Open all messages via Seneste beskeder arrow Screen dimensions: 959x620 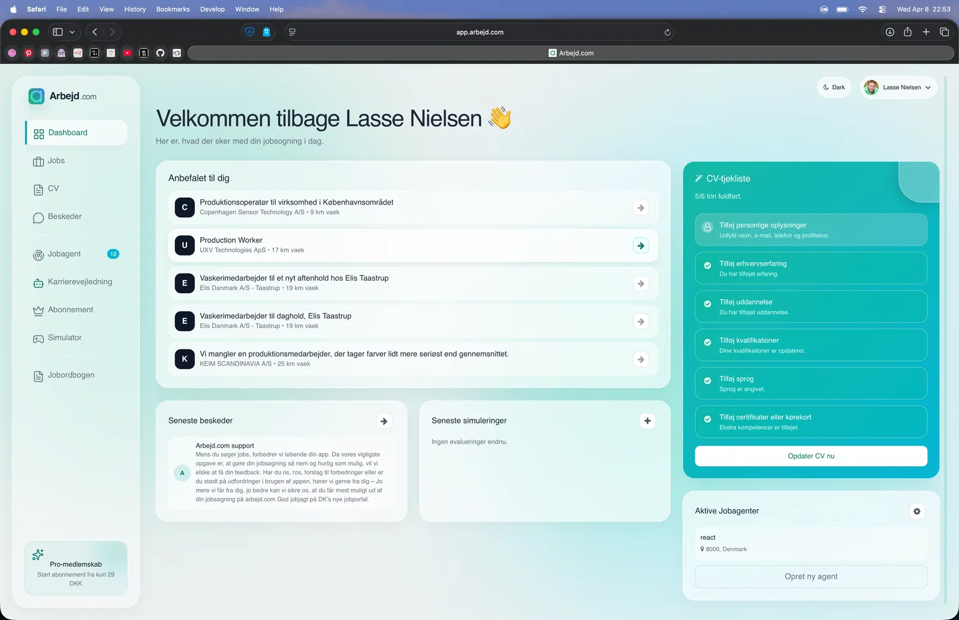[x=384, y=421]
